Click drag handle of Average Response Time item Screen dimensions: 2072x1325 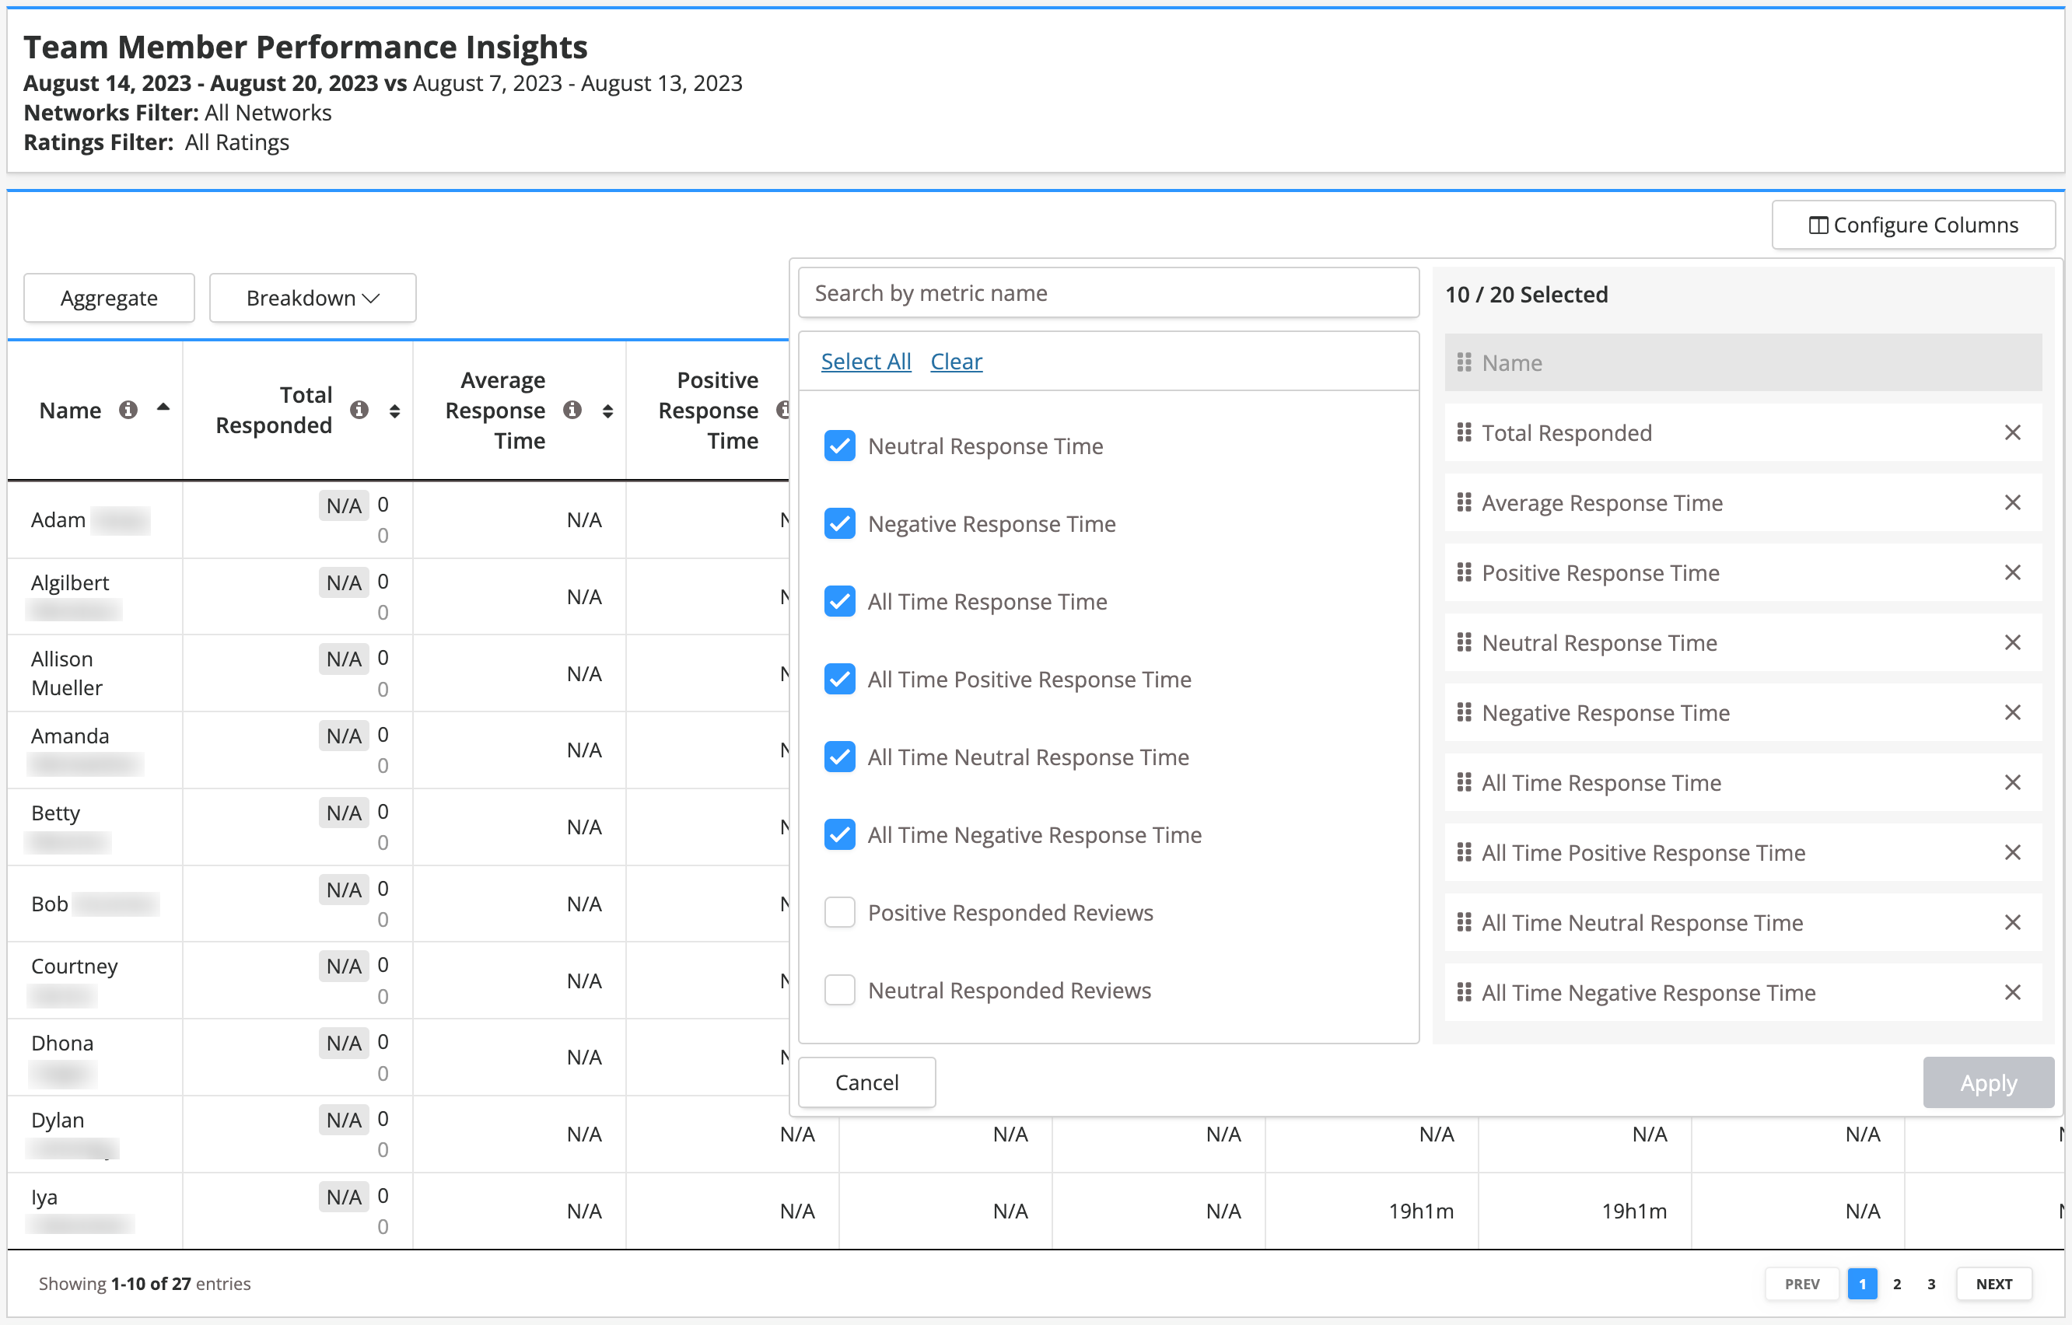1464,502
